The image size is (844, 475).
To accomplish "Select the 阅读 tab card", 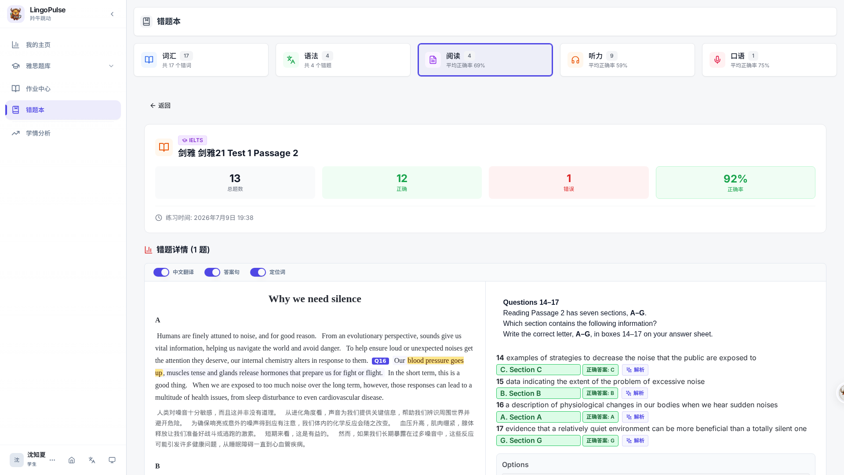I will pyautogui.click(x=485, y=60).
